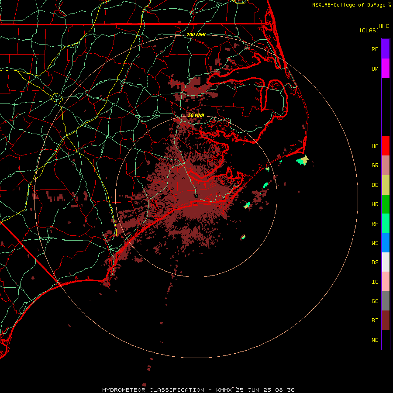Click the UK legend label
This screenshot has height=393, width=393.
(375, 69)
